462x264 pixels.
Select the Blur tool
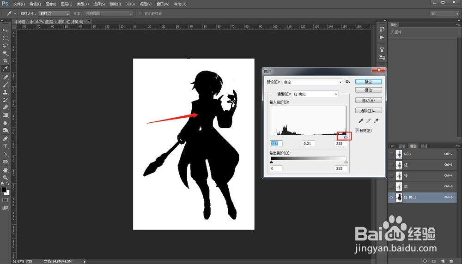pyautogui.click(x=5, y=123)
